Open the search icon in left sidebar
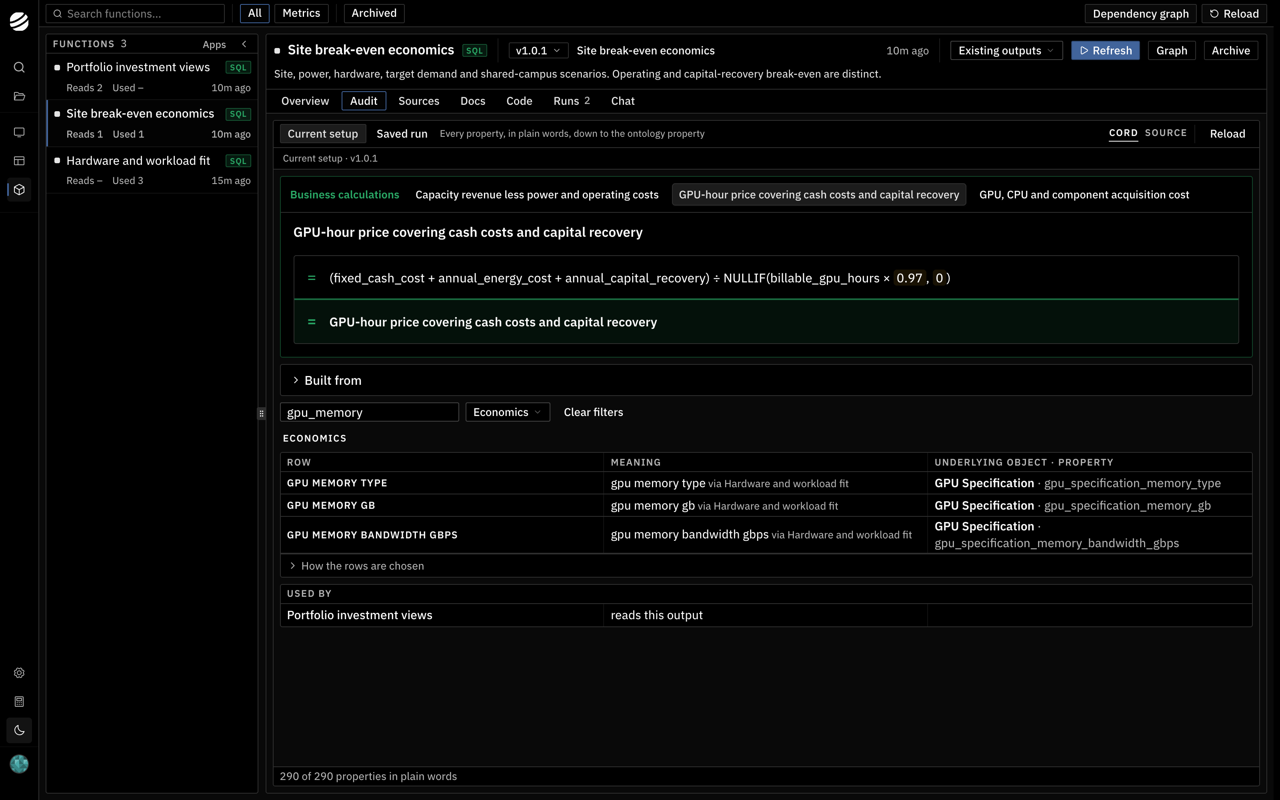 click(x=19, y=67)
